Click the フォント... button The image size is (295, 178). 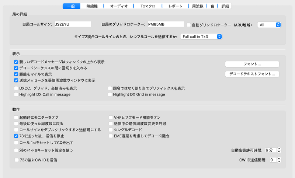(x=252, y=64)
